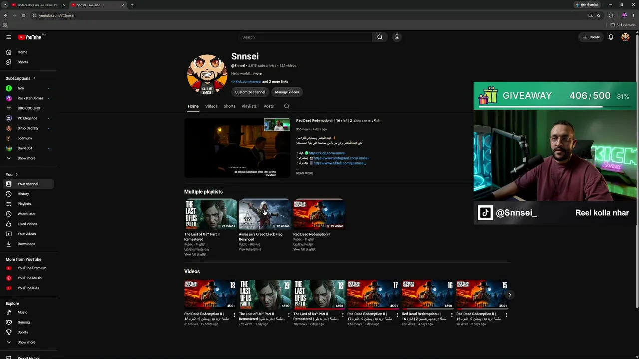The height and width of the screenshot is (359, 639).
Task: Open the account avatar menu
Action: (x=625, y=37)
